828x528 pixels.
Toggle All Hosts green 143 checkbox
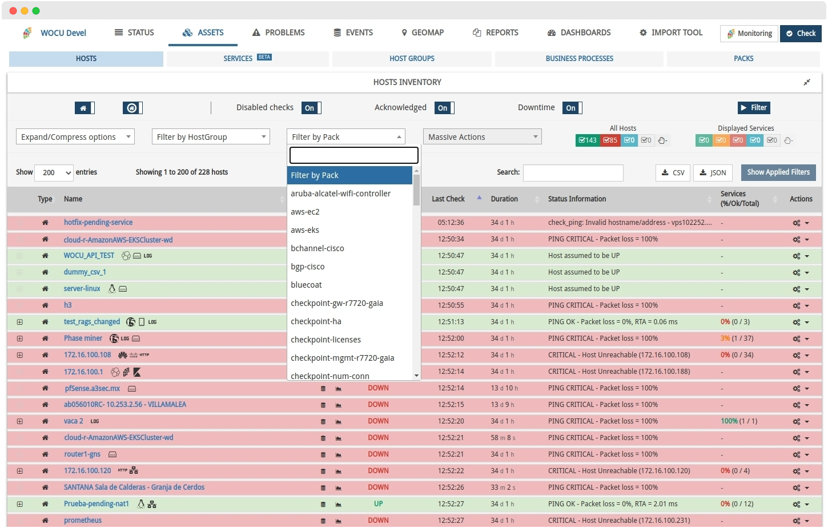pyautogui.click(x=588, y=140)
